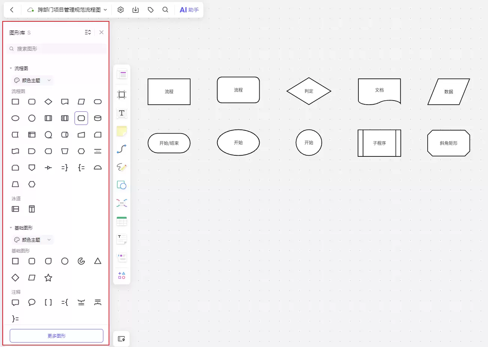Select the circle shape in 基础图形
This screenshot has height=347, width=488.
pyautogui.click(x=65, y=261)
